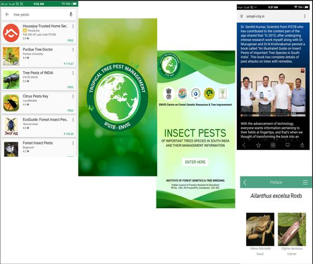313x264 pixels.
Task: Open overflow menu for EcoGuide listing
Action: pyautogui.click(x=73, y=119)
